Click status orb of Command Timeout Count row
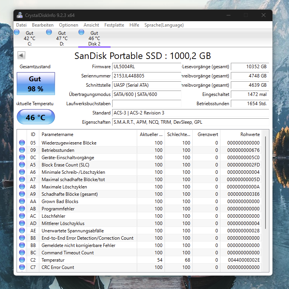The width and height of the screenshot is (289, 289). click(x=22, y=252)
